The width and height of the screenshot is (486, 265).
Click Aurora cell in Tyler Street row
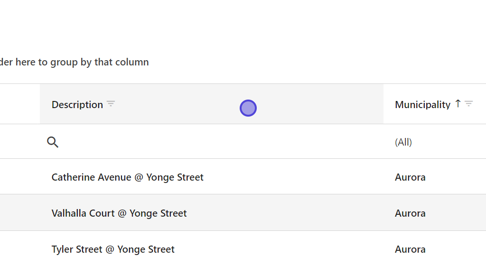(x=410, y=249)
